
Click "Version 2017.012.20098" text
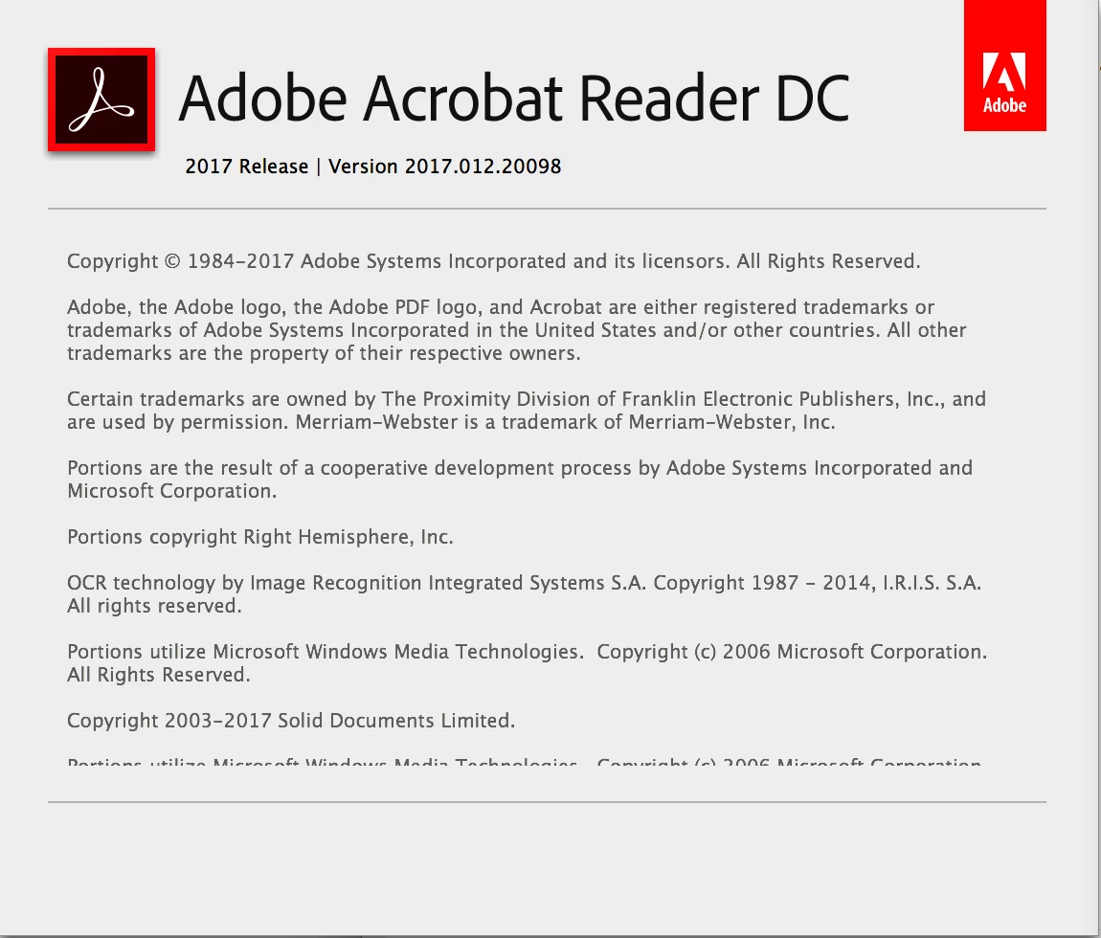point(445,167)
